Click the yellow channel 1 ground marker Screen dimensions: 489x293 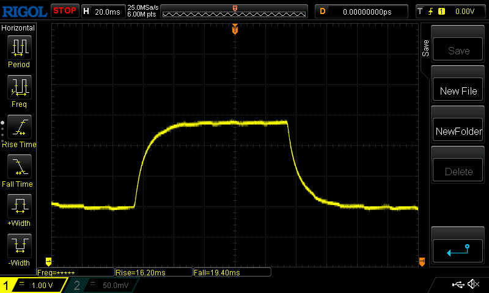(x=48, y=261)
